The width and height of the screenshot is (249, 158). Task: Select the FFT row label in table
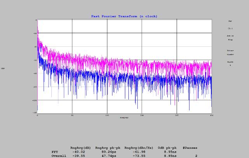[55, 152]
